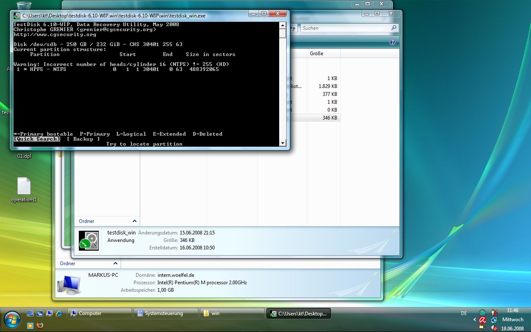Click the http://www.cgsecurity.org text in console
This screenshot has width=531, height=332.
pyautogui.click(x=55, y=34)
